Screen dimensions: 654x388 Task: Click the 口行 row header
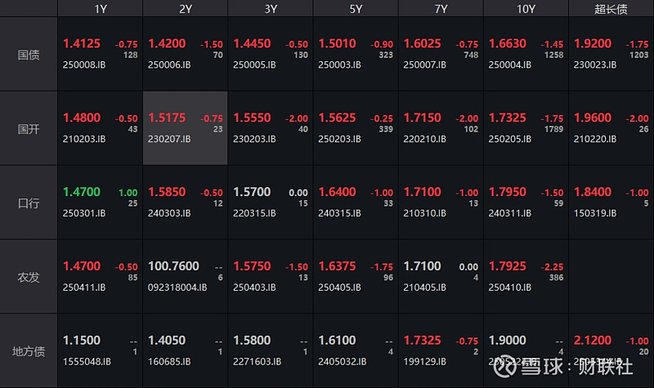29,203
